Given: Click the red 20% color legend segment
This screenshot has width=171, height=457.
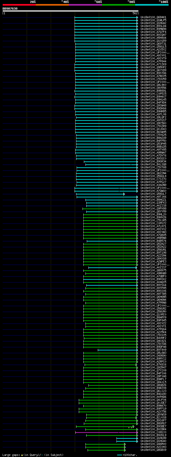Looking at the screenshot, I should pyautogui.click(x=19, y=5).
